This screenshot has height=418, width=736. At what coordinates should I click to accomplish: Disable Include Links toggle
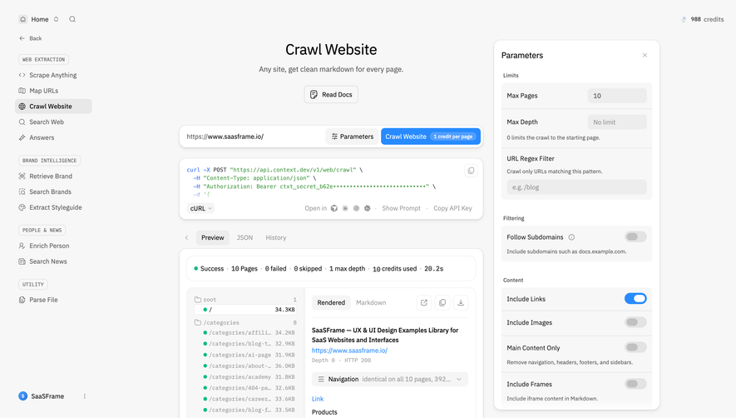click(x=635, y=299)
